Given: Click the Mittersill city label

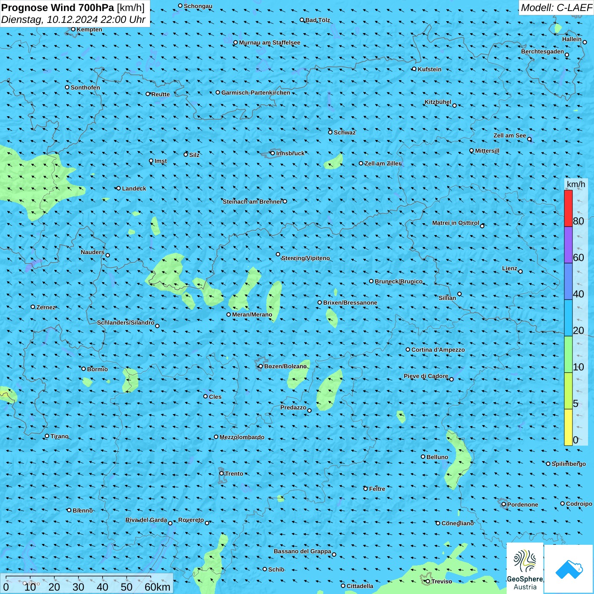Looking at the screenshot, I should coord(487,151).
